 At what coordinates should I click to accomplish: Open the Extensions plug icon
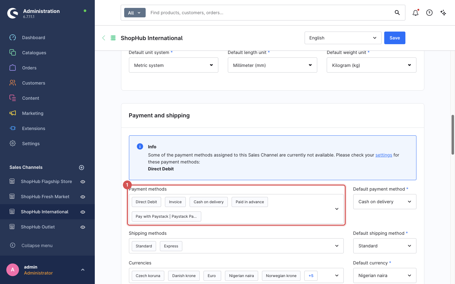click(x=13, y=128)
